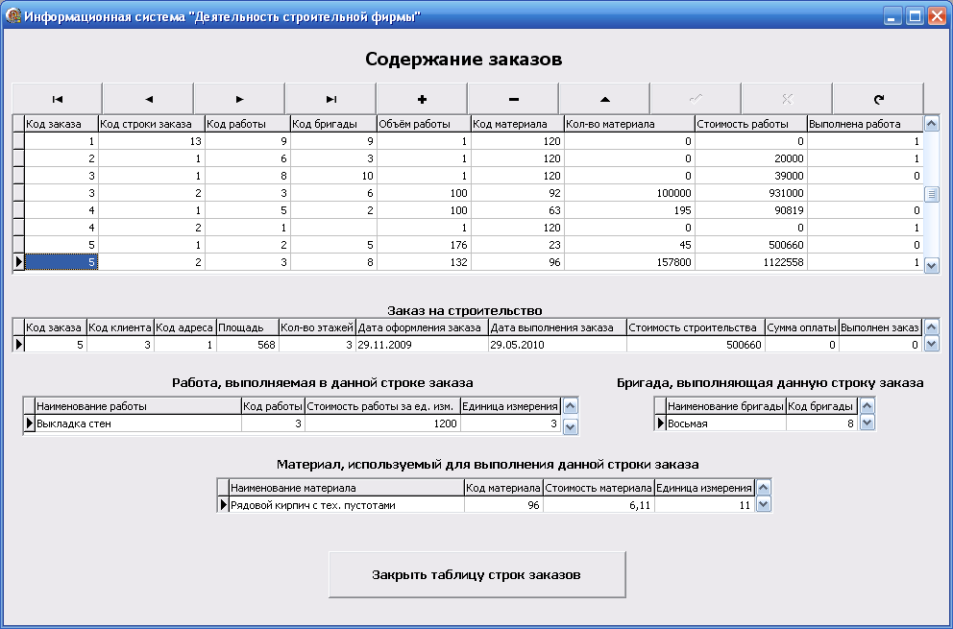Viewport: 953px width, 629px height.
Task: Select unit price cell 1200
Action: 382,423
